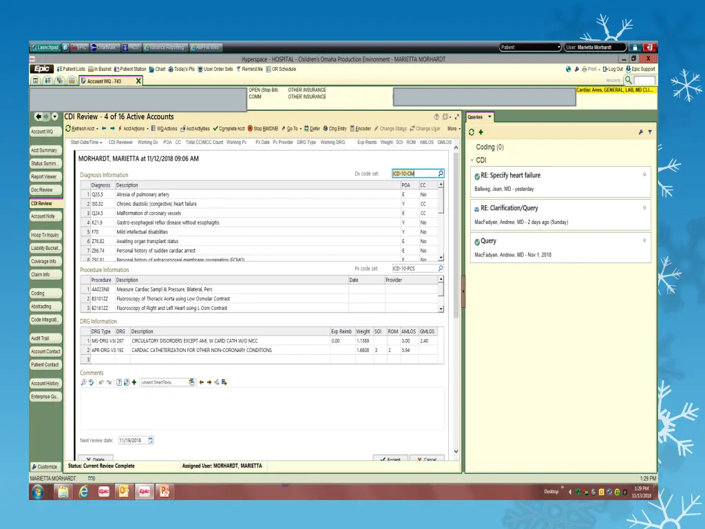Click the zoom icon in Comments toolbar
This screenshot has width=705, height=529.
[83, 382]
